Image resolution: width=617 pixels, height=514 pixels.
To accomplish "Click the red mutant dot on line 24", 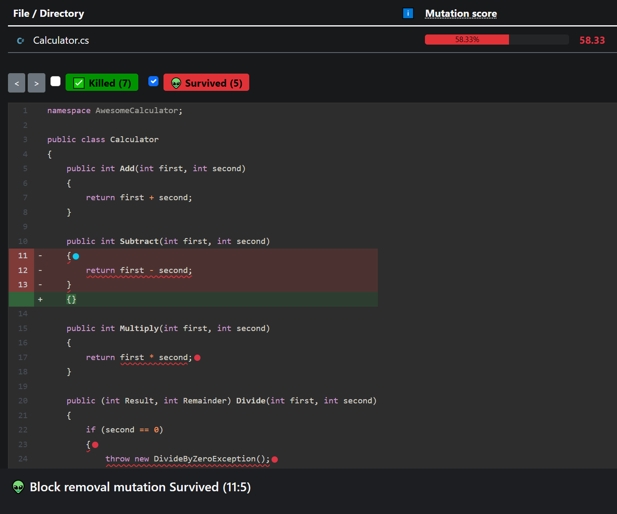I will pos(275,459).
